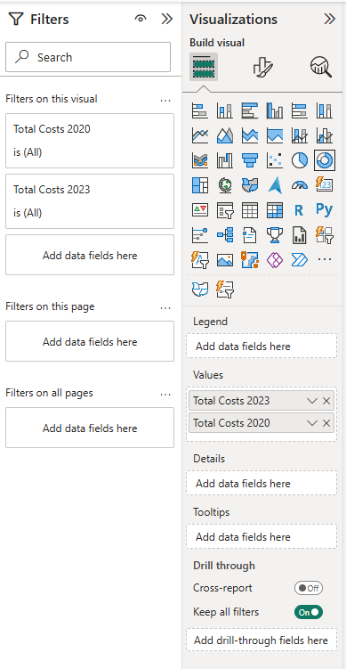346x669 pixels.
Task: Switch to Format visual tab
Action: [x=263, y=67]
